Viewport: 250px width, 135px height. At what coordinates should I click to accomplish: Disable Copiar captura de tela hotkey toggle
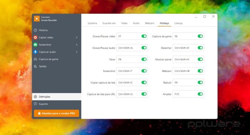point(144,82)
